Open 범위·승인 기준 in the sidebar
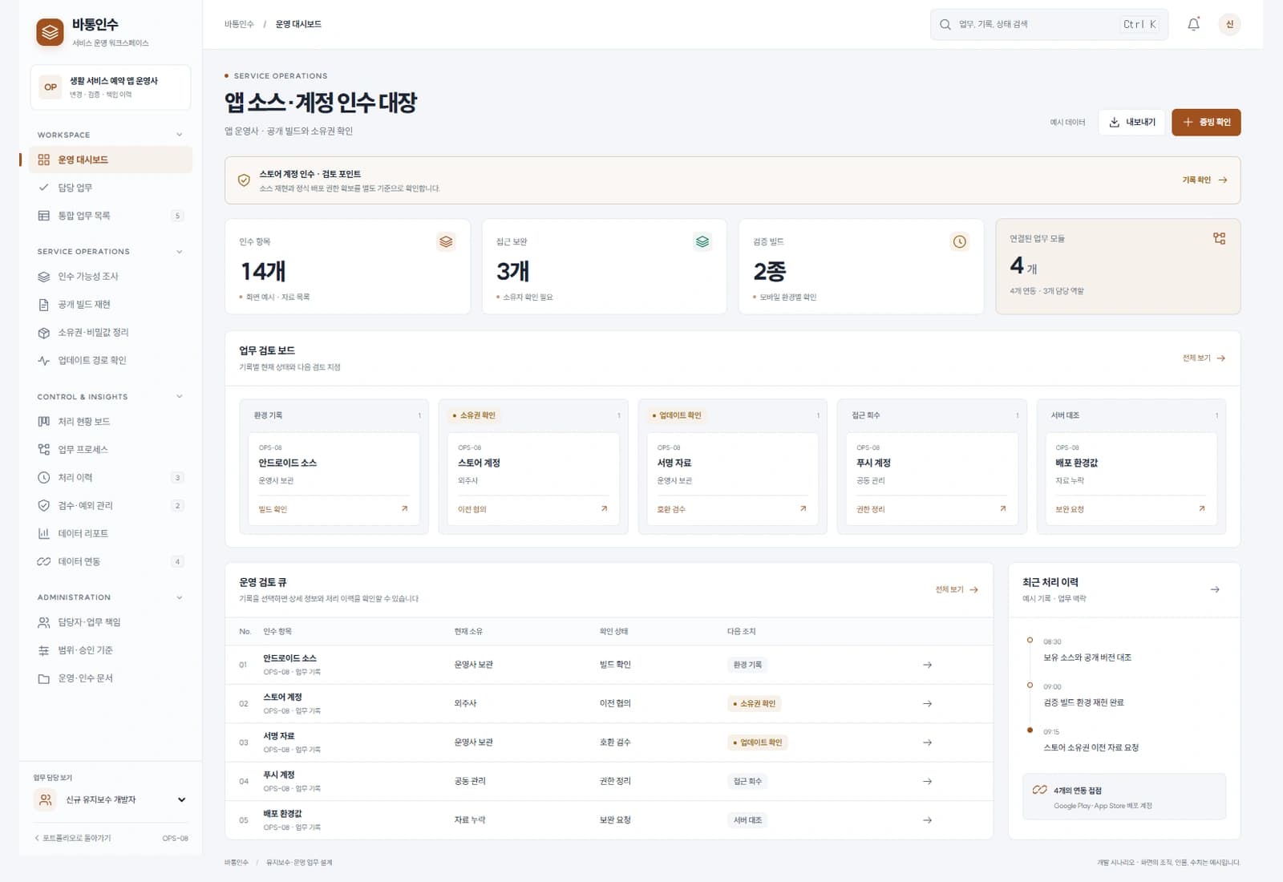 tap(111, 650)
